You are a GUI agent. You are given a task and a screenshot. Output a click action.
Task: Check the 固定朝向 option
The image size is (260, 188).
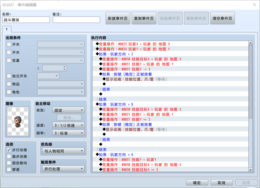pyautogui.click(x=9, y=163)
